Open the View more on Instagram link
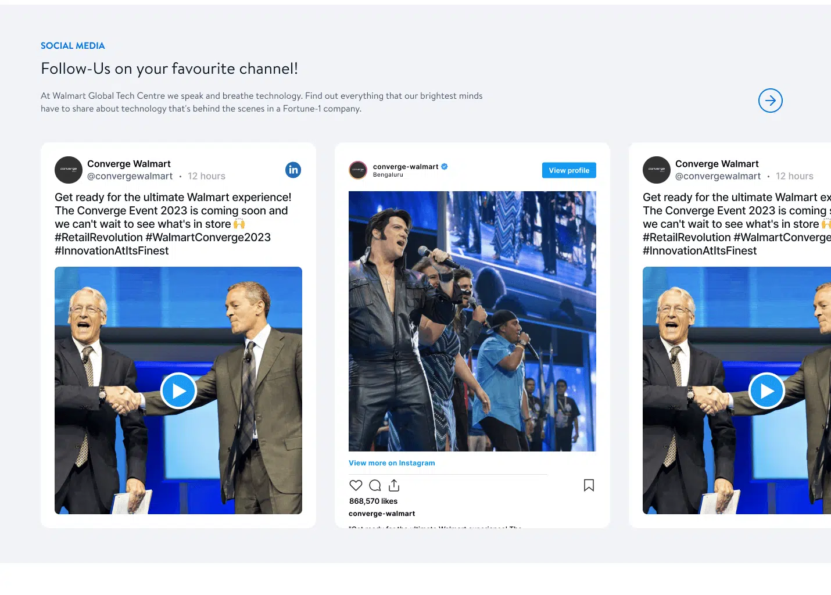 [392, 463]
